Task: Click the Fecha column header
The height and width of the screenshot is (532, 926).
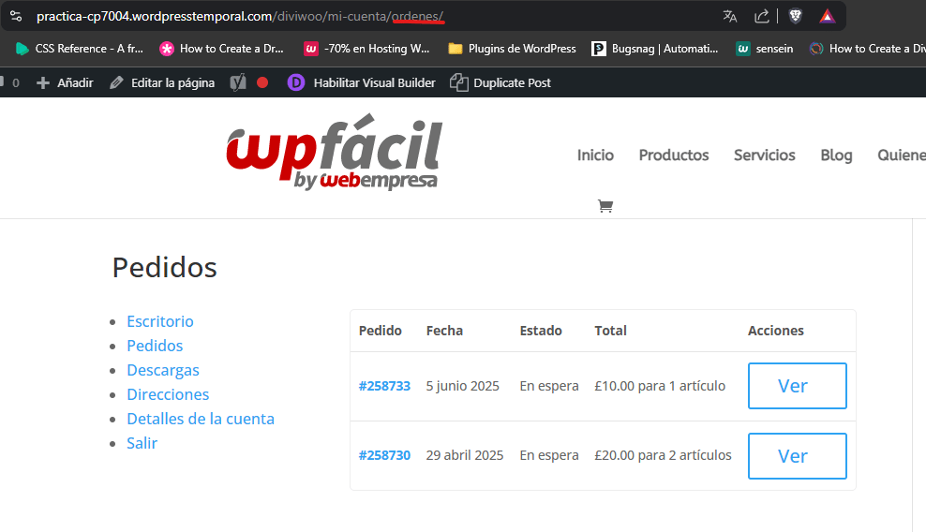Action: click(x=444, y=331)
